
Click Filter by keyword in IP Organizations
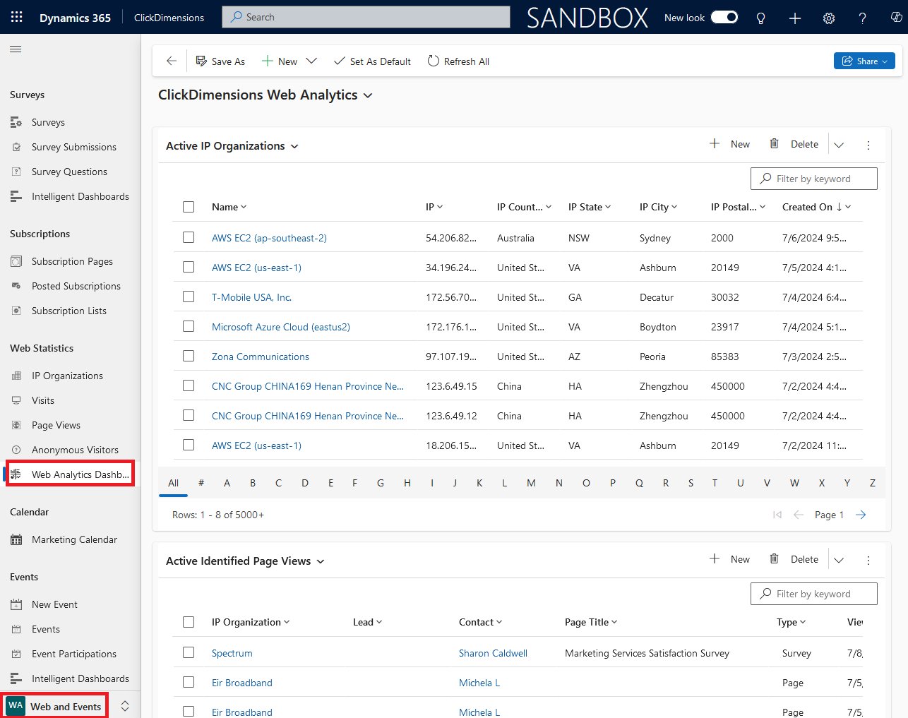point(813,179)
